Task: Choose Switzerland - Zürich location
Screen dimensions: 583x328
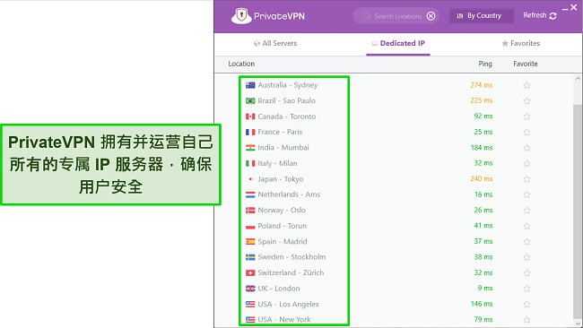Action: click(291, 272)
